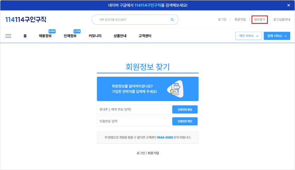Click the search magnifier icon
The height and width of the screenshot is (170, 295).
[172, 20]
